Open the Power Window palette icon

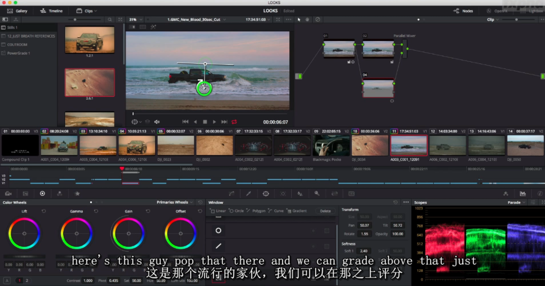coord(265,193)
